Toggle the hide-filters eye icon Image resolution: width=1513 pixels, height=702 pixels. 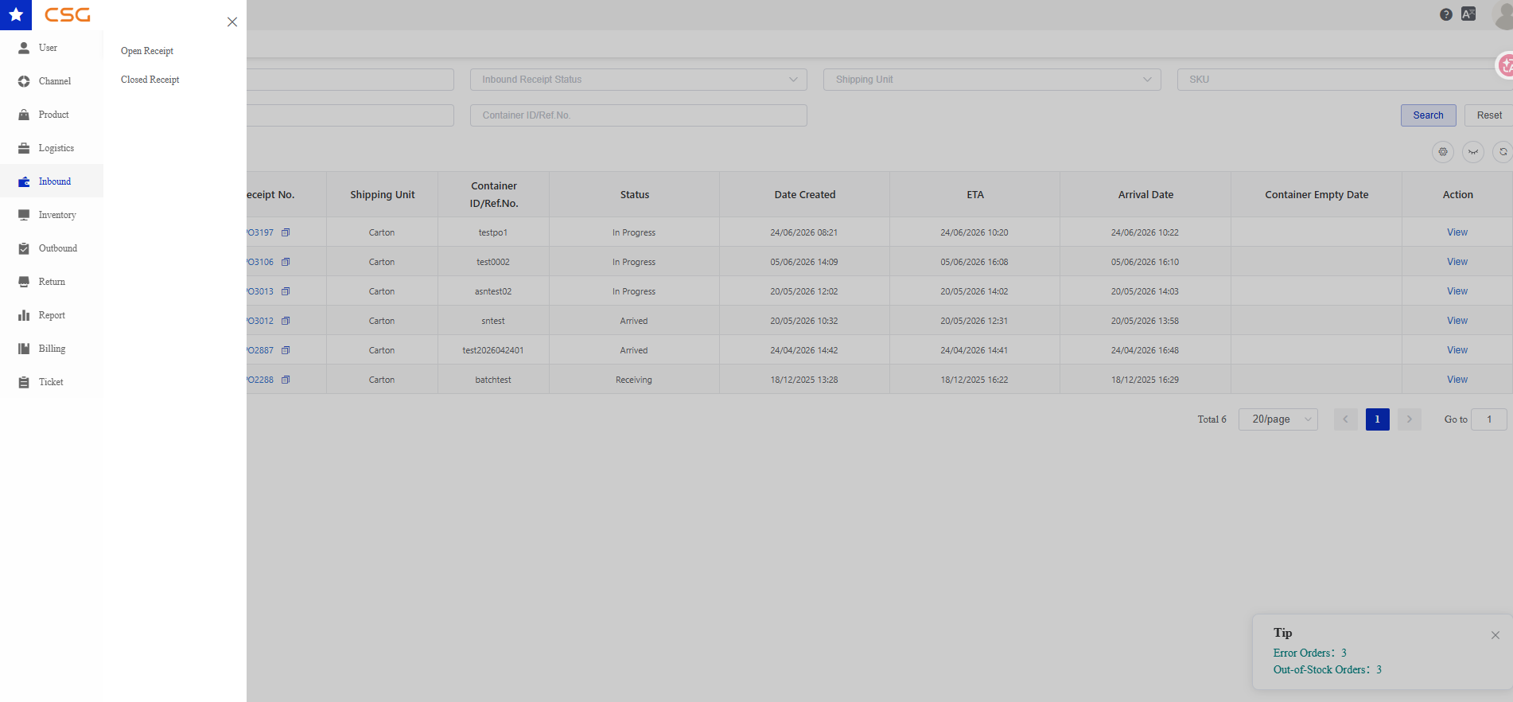1473,151
